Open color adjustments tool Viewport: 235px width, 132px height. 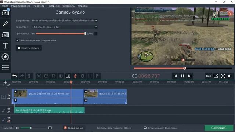coord(61,76)
